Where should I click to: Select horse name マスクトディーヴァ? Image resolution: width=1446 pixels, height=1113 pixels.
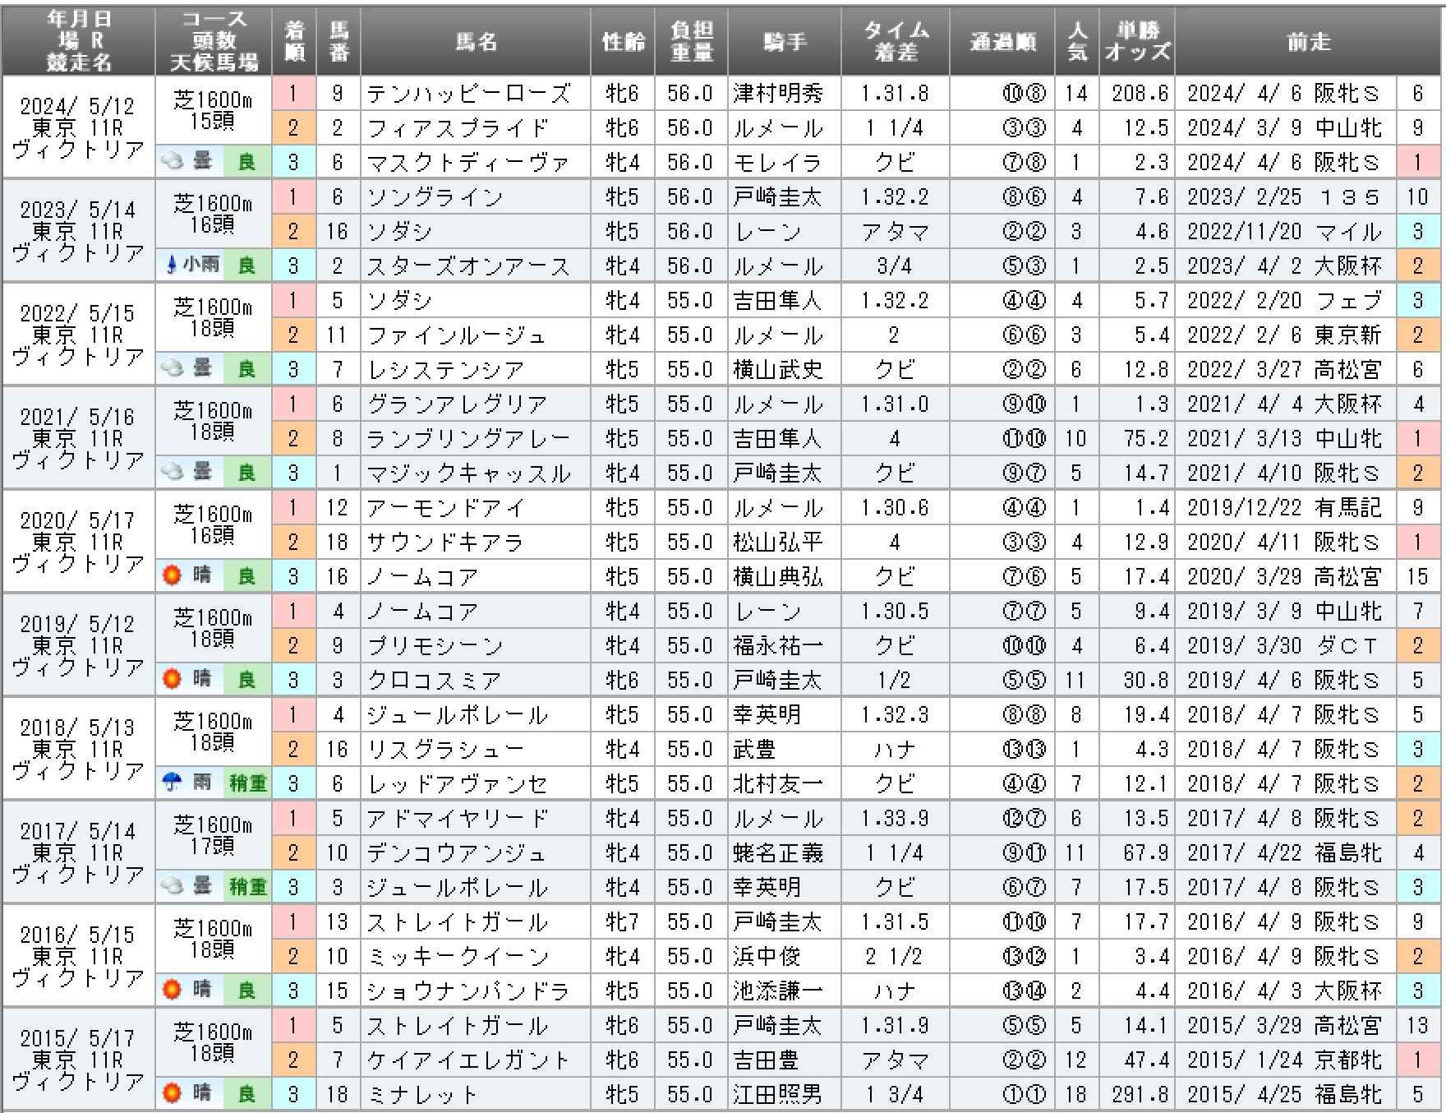[468, 163]
